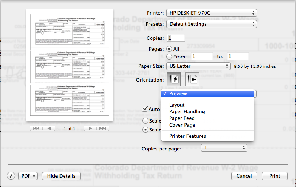Viewport: 296px width, 187px height.
Task: Select Printer Features menu item
Action: click(187, 136)
